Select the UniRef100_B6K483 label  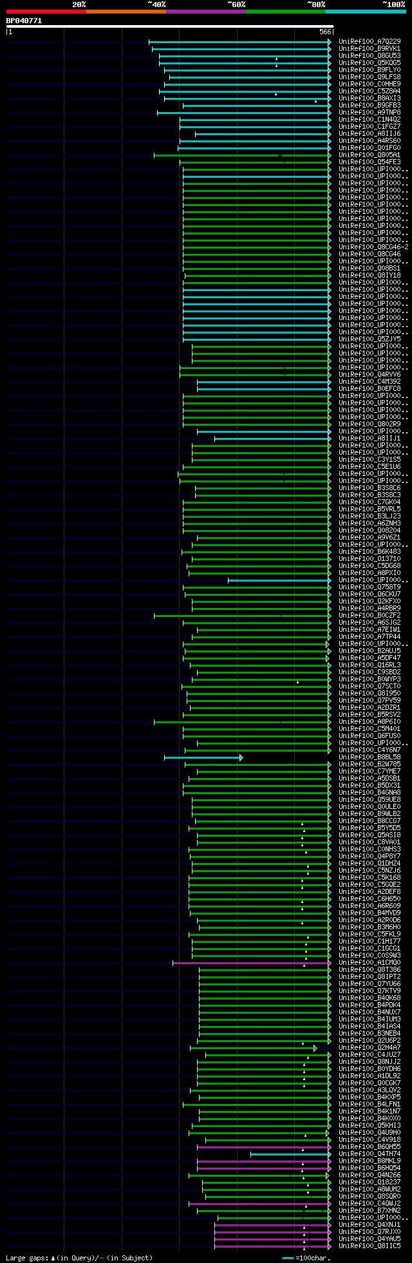[370, 551]
